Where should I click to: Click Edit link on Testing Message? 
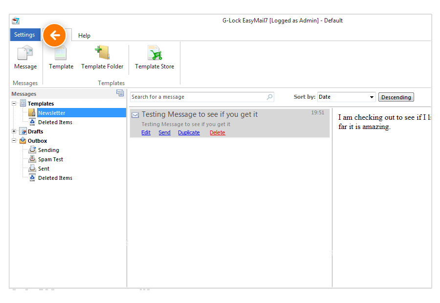click(146, 132)
